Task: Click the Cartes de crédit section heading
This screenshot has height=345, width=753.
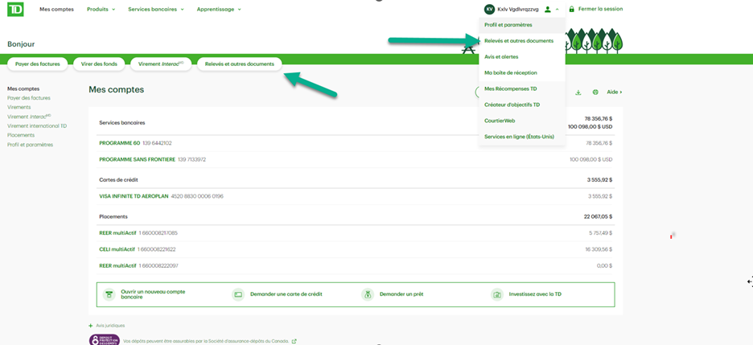Action: [x=118, y=180]
